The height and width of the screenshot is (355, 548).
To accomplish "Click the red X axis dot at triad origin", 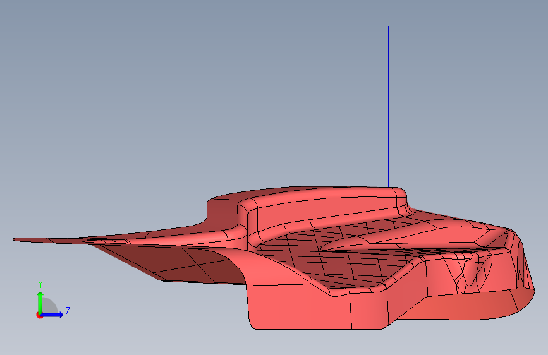I will tap(39, 315).
